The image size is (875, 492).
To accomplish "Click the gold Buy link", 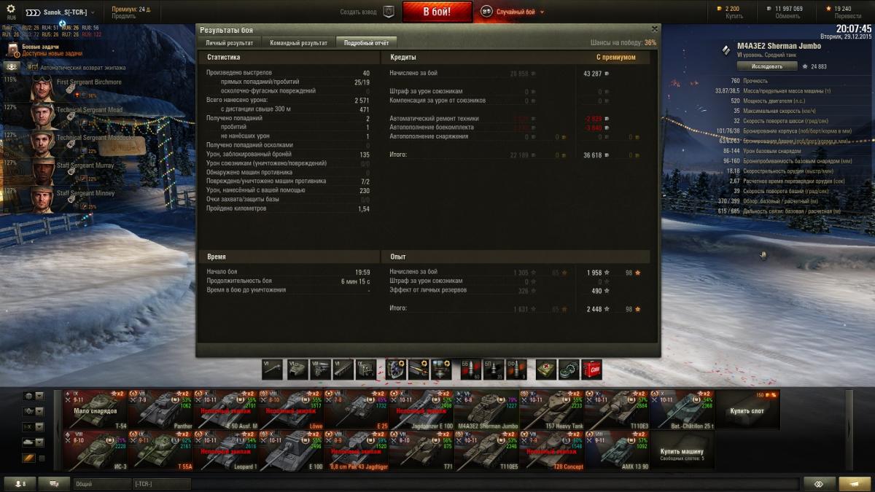I will coord(733,16).
